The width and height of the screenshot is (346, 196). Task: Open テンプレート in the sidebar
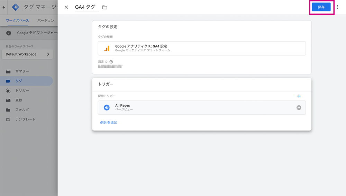point(27,119)
